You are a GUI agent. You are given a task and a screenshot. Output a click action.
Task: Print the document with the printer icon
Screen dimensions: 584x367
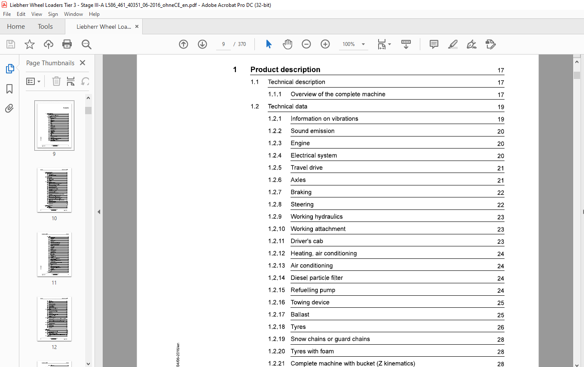[67, 44]
